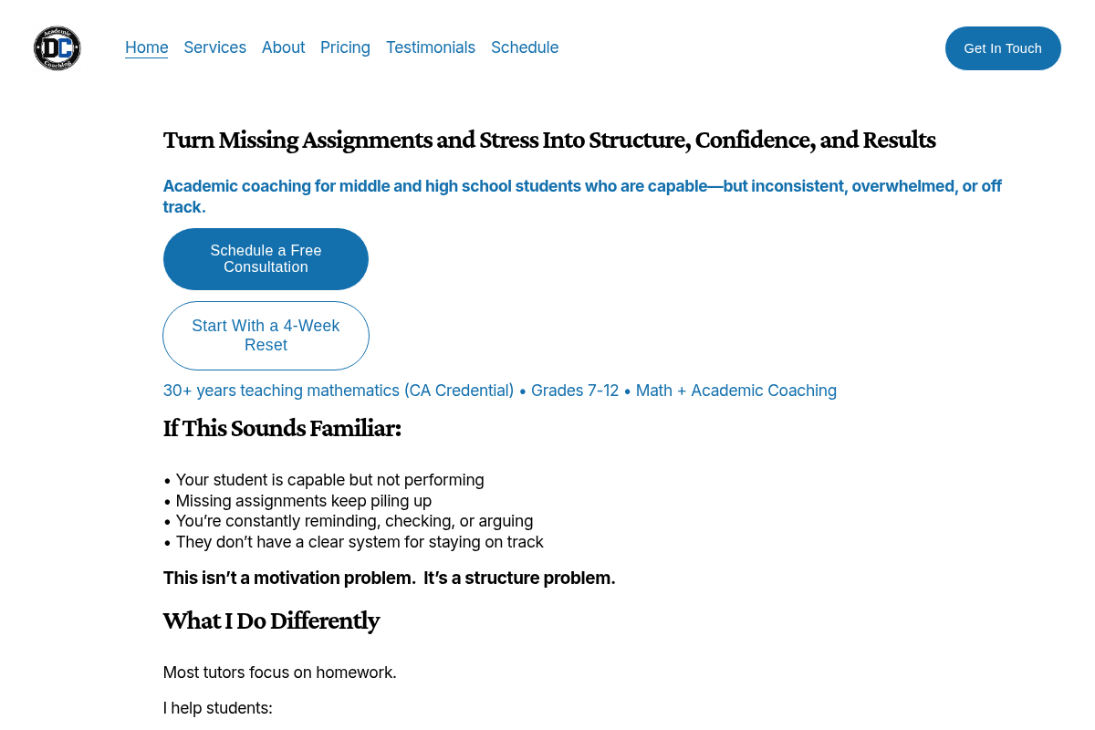
Task: Select the If This Sounds Familiar heading
Action: pos(282,429)
